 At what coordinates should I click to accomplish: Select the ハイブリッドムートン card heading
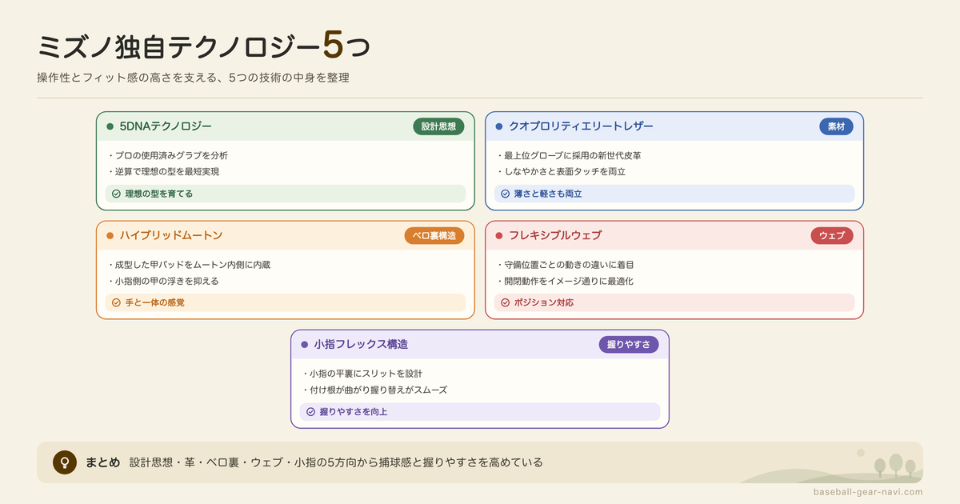click(x=170, y=235)
